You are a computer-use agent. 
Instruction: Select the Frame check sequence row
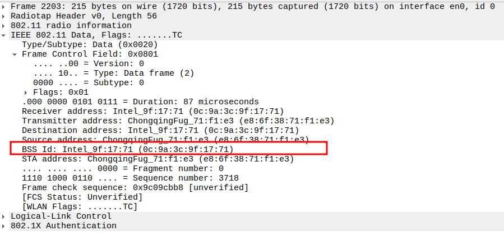(135, 187)
